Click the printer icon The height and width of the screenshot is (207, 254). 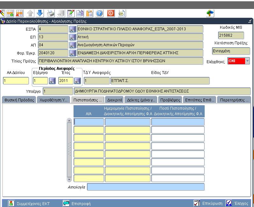point(51,13)
